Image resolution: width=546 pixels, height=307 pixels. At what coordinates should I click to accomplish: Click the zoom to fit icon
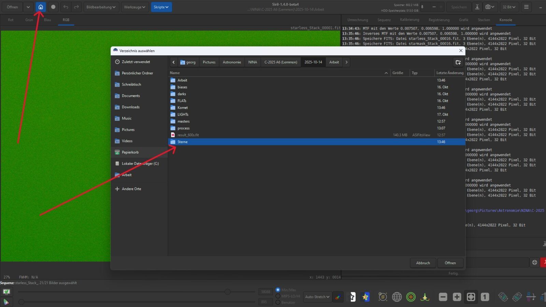pyautogui.click(x=471, y=297)
